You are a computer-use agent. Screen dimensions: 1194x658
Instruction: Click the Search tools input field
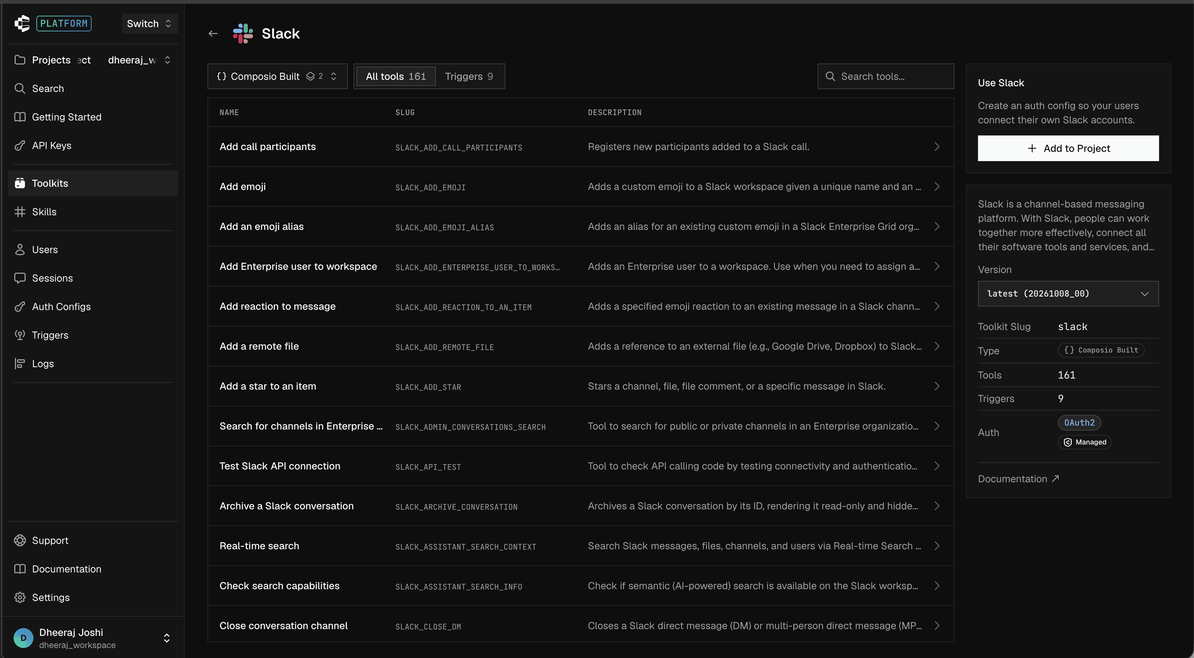(x=886, y=76)
